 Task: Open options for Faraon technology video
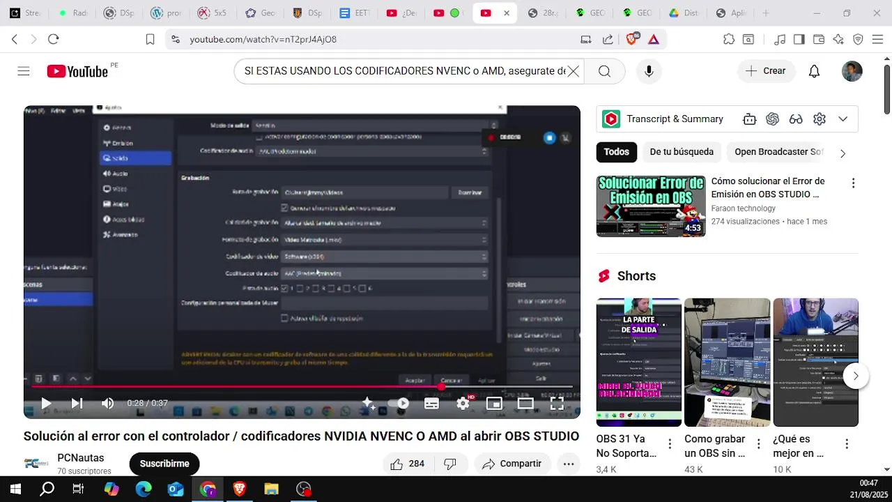click(853, 183)
